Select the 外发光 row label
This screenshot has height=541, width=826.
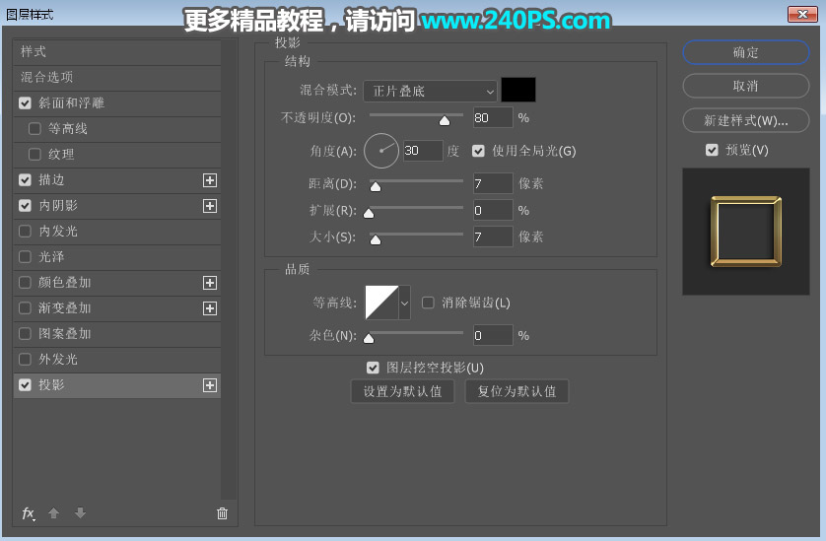58,360
